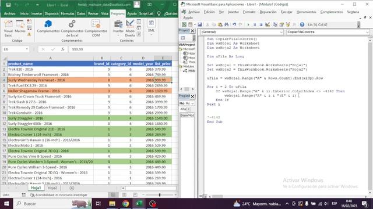
Task: Open the Archivo tab in Excel
Action: 9,14
